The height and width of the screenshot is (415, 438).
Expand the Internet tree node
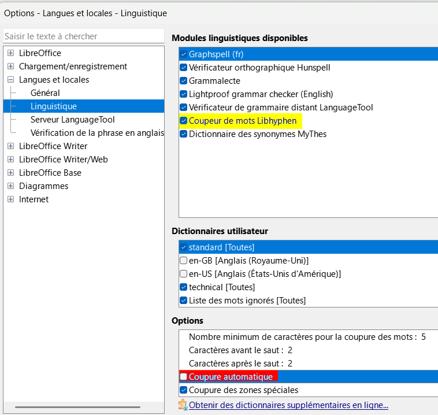10,199
